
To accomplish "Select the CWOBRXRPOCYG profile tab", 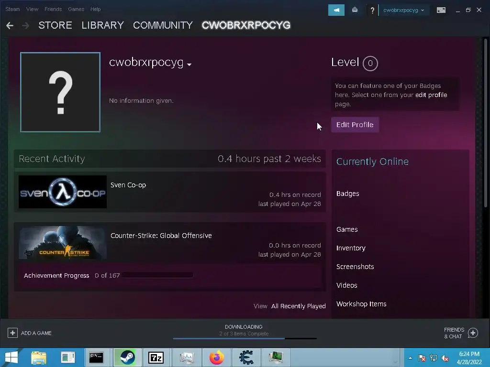I will [246, 25].
